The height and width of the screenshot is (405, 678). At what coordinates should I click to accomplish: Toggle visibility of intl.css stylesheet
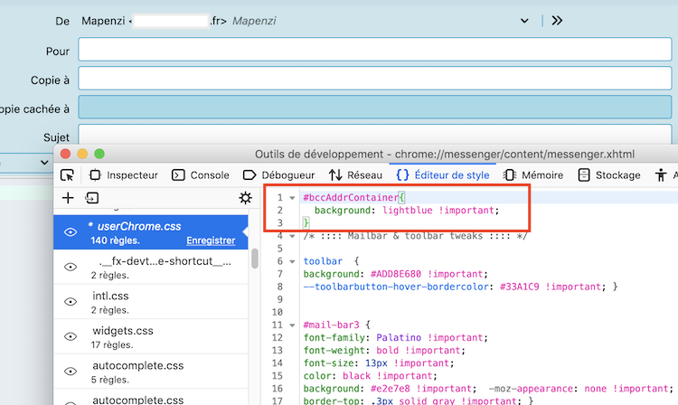click(x=71, y=302)
